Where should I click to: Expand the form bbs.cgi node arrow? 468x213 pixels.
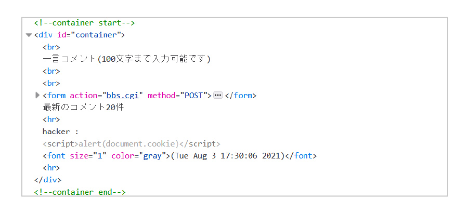(x=37, y=96)
